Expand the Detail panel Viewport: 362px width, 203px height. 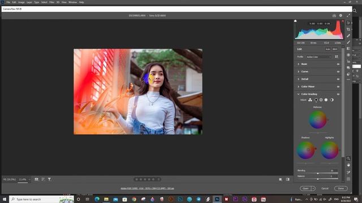click(298, 79)
